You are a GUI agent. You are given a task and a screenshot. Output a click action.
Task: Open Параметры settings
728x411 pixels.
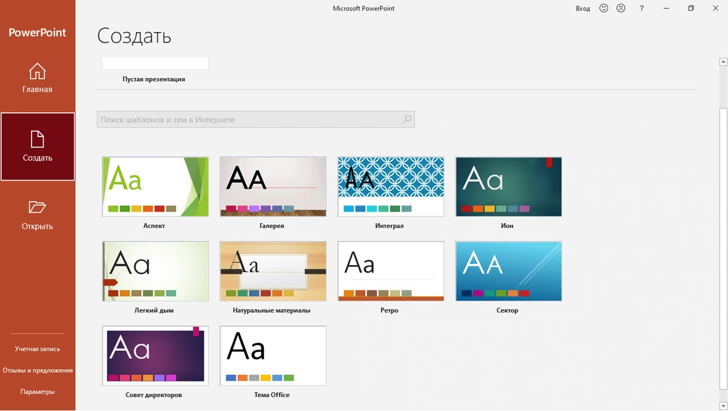point(38,392)
